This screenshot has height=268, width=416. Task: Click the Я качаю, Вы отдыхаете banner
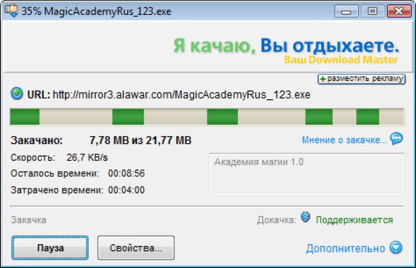pos(286,45)
